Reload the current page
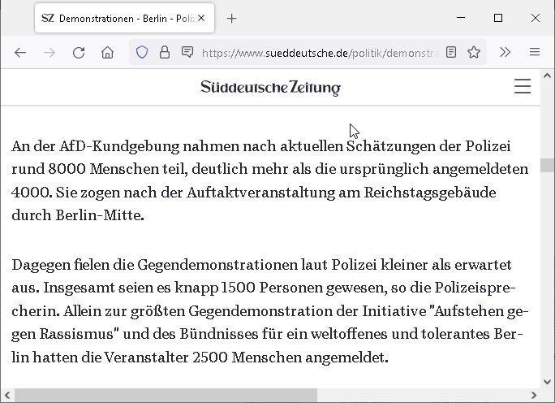Image resolution: width=555 pixels, height=403 pixels. coord(79,53)
